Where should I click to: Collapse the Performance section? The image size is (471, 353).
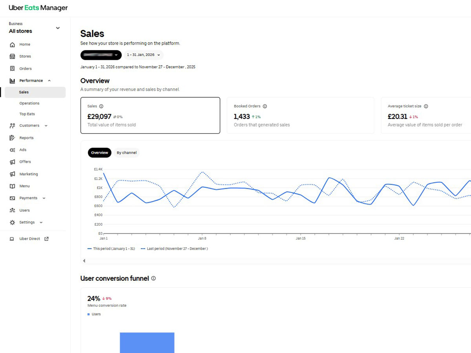(49, 80)
